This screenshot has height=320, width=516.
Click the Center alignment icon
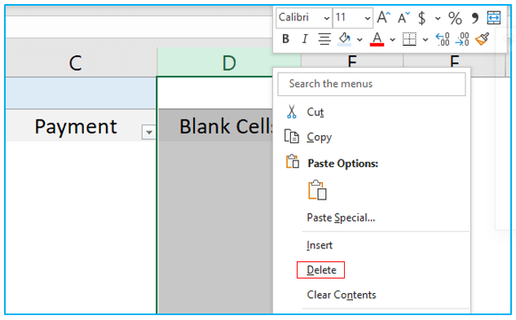(324, 39)
